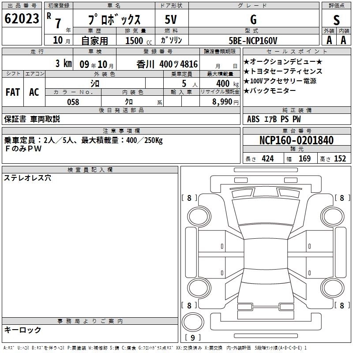Click the damage code legend line
Viewport: 353px width, 353px height.
point(155,348)
